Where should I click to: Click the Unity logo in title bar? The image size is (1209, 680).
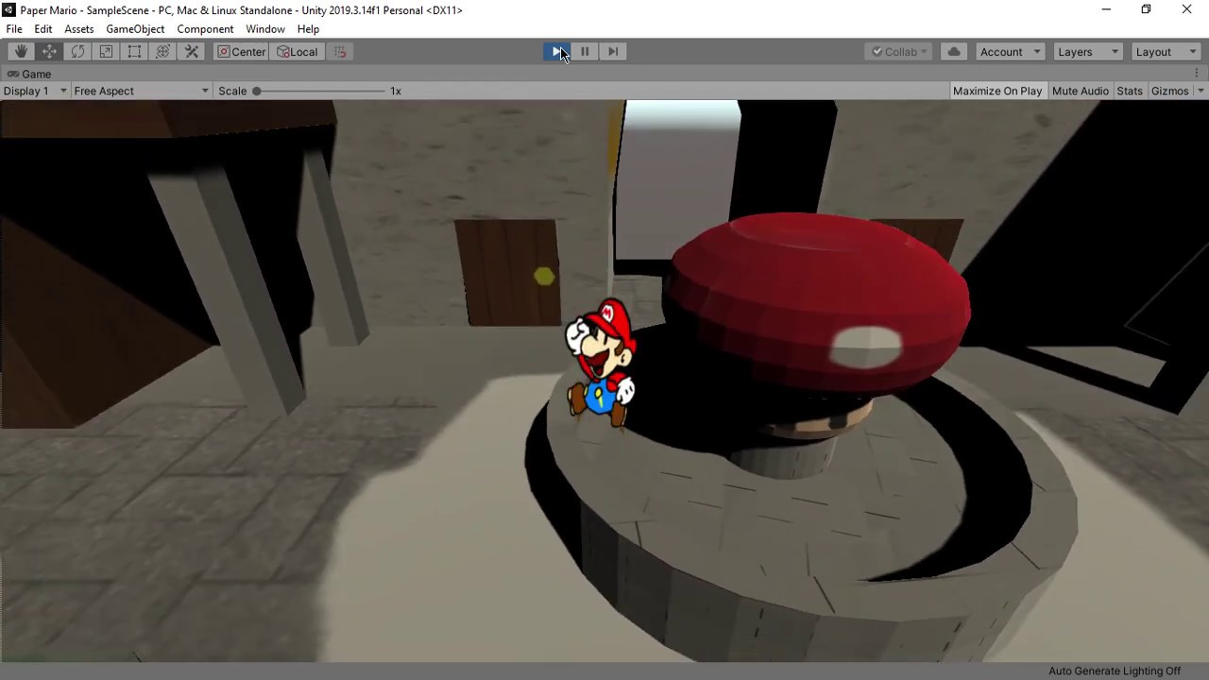[x=9, y=9]
